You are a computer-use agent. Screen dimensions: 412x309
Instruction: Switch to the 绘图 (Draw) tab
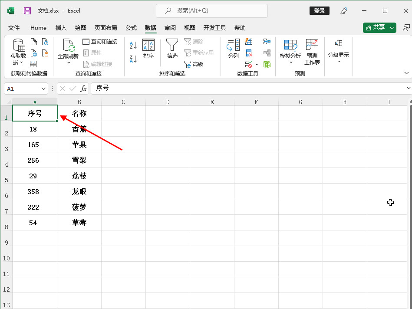tap(80, 28)
